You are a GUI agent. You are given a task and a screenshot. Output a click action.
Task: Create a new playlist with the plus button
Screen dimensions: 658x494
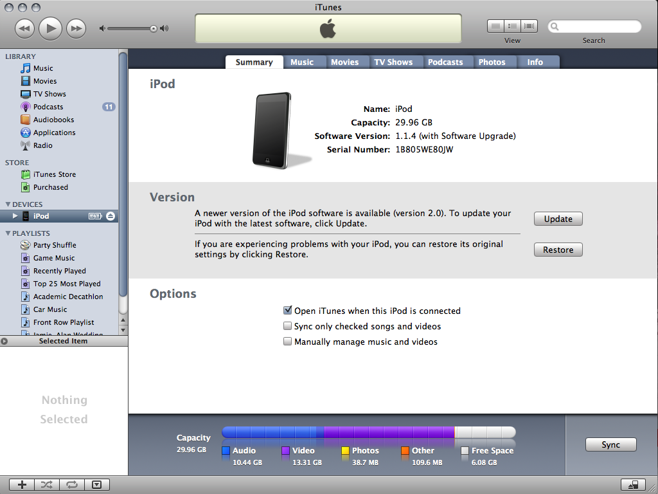coord(21,484)
